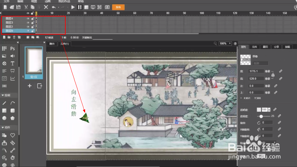Open the 元件 tab in properties panel
The image size is (297, 167).
(254, 47)
